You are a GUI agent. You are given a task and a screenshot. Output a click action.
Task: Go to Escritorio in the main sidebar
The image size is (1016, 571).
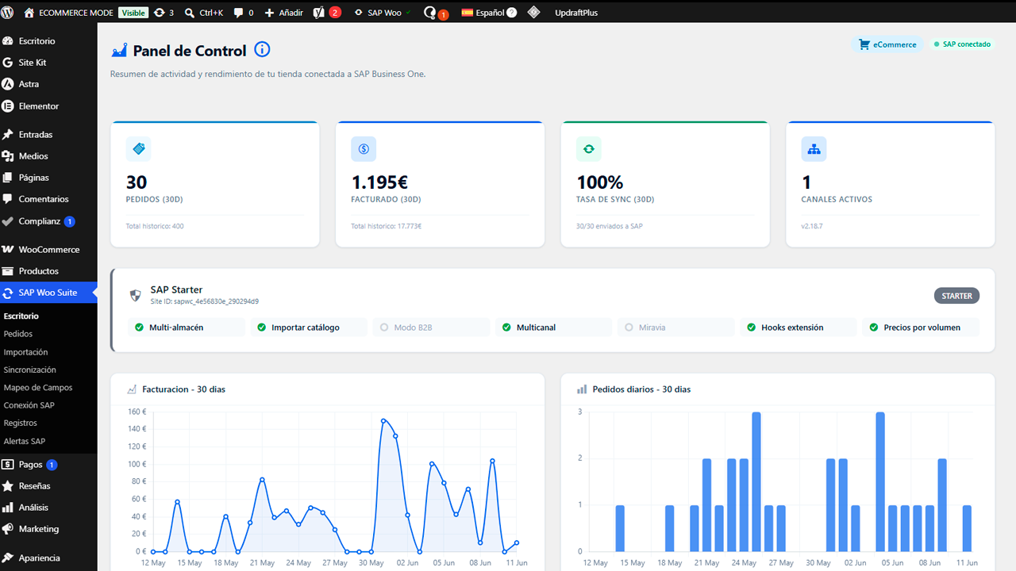coord(48,40)
